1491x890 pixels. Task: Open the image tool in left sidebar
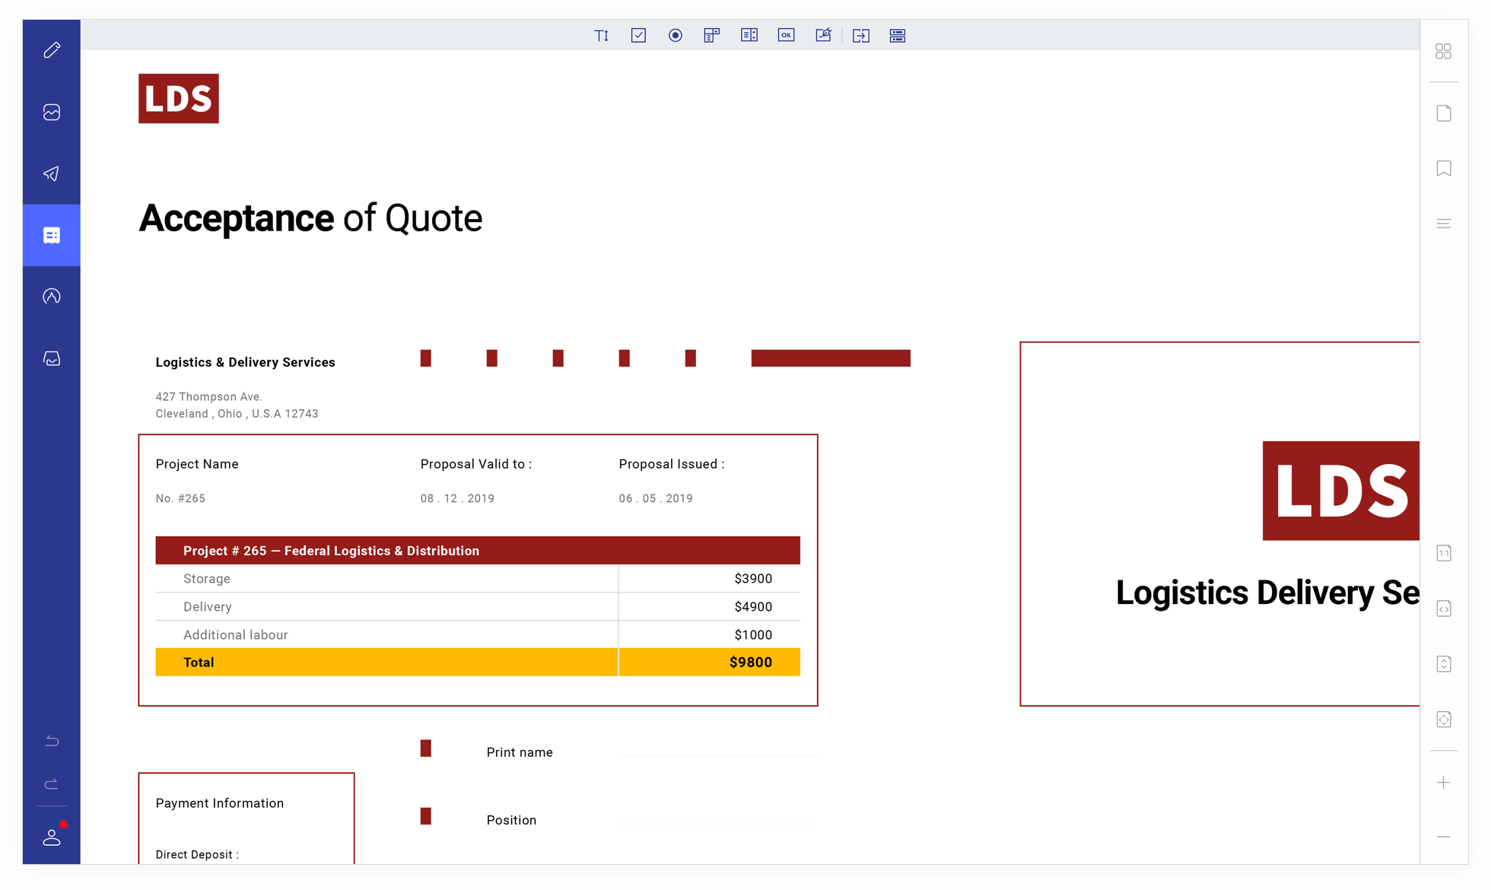tap(52, 113)
